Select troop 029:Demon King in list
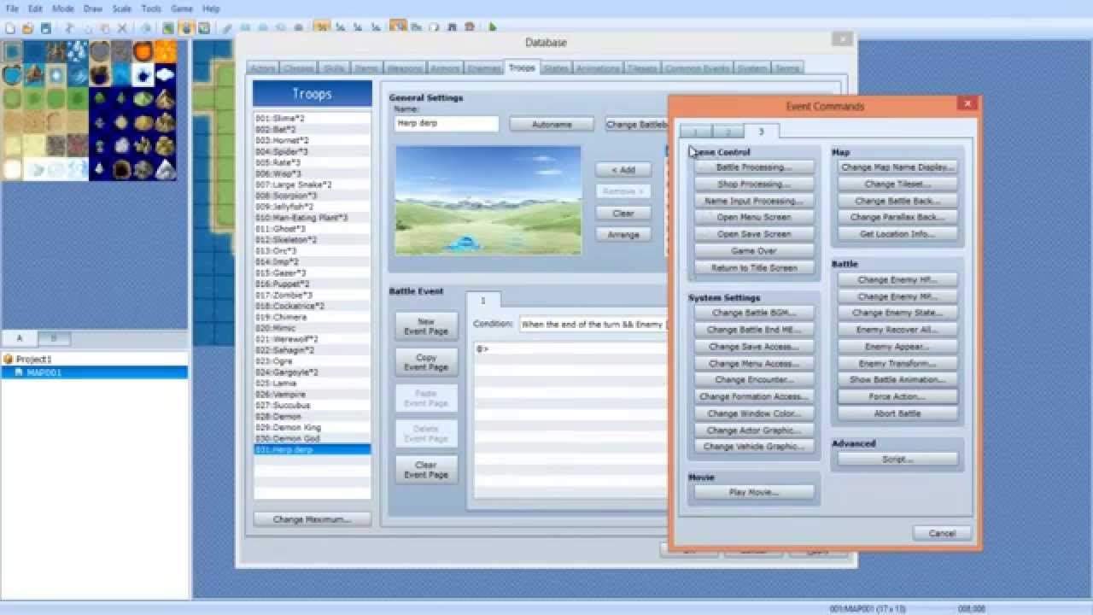1093x615 pixels. coord(312,427)
